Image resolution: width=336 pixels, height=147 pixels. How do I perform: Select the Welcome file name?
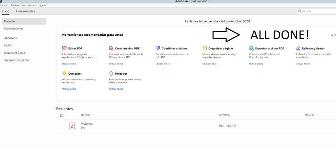click(87, 124)
